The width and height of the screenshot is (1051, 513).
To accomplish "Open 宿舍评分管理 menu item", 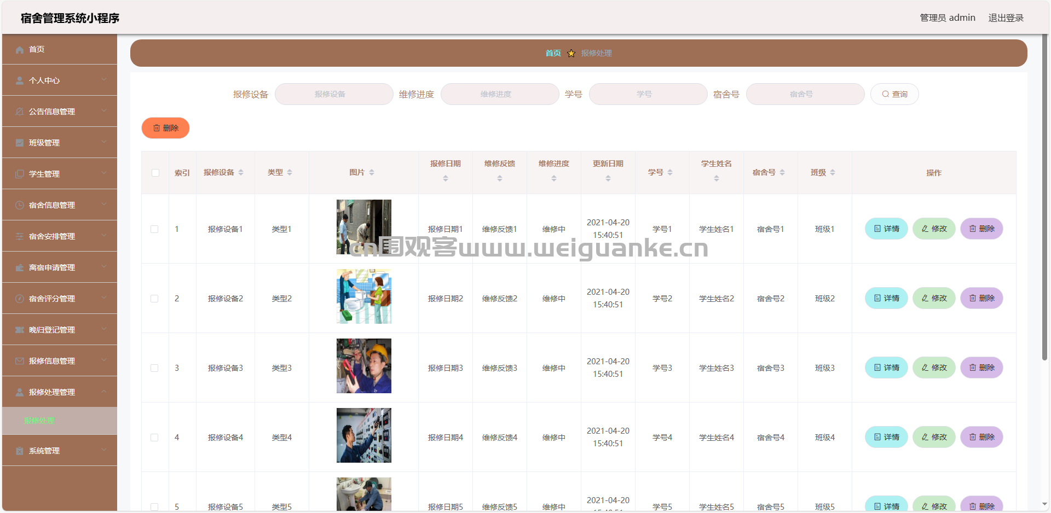I will [x=60, y=299].
